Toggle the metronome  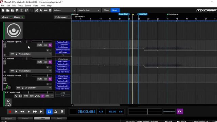(x=56, y=111)
